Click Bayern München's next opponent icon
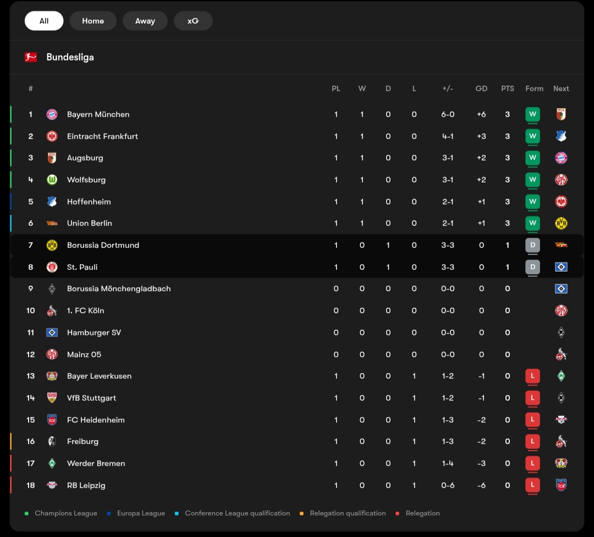Viewport: 594px width, 537px height. tap(561, 114)
